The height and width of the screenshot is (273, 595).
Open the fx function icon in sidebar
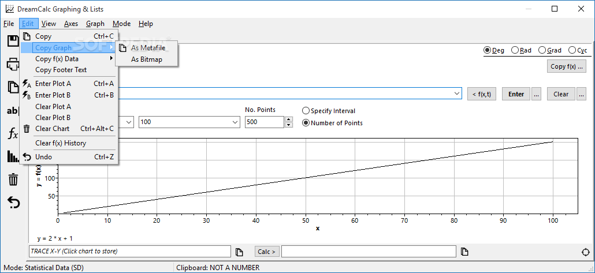13,133
